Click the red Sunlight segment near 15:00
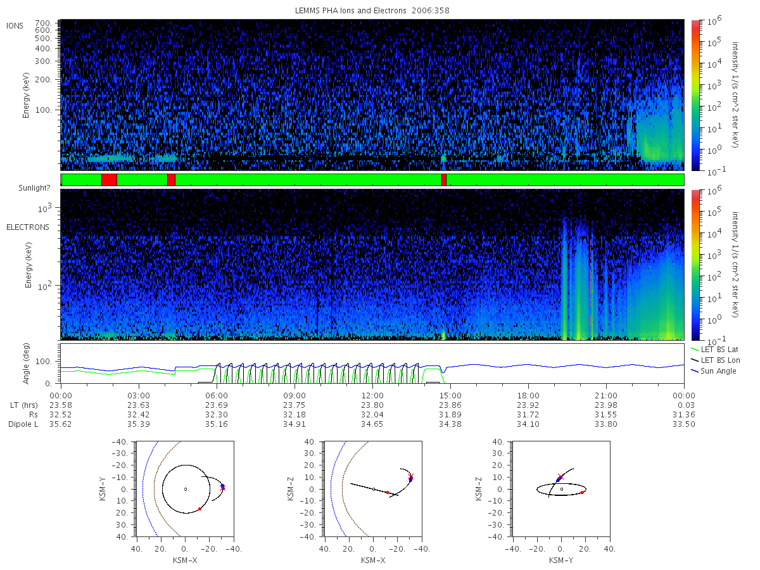Viewport: 760px width, 570px height. [444, 180]
